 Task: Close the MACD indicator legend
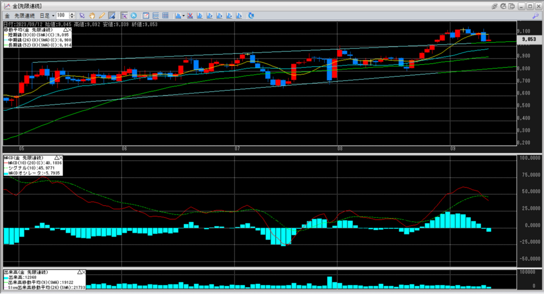(x=61, y=158)
